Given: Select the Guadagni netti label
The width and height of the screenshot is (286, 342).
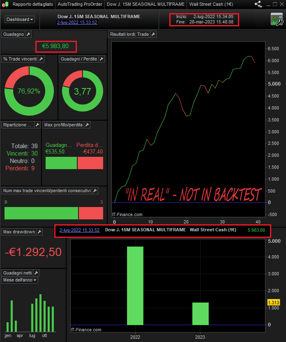Looking at the screenshot, I should [17, 273].
